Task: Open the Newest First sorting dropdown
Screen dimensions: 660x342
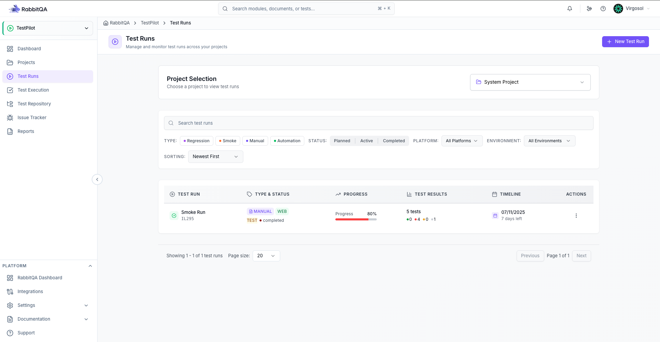Action: pyautogui.click(x=215, y=157)
